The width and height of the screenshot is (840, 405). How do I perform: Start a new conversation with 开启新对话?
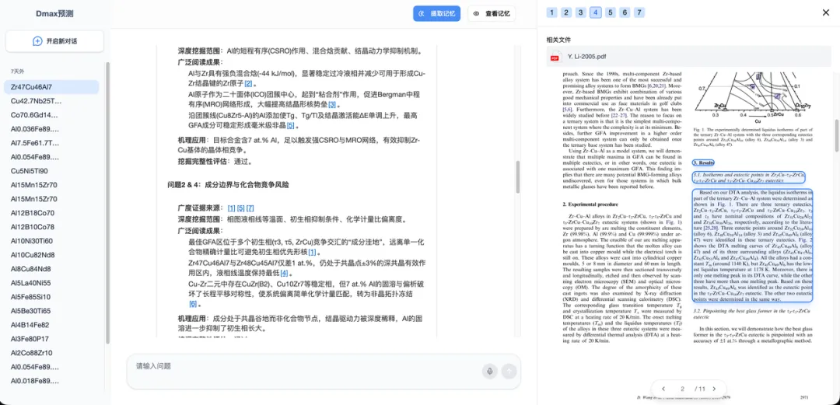click(54, 41)
